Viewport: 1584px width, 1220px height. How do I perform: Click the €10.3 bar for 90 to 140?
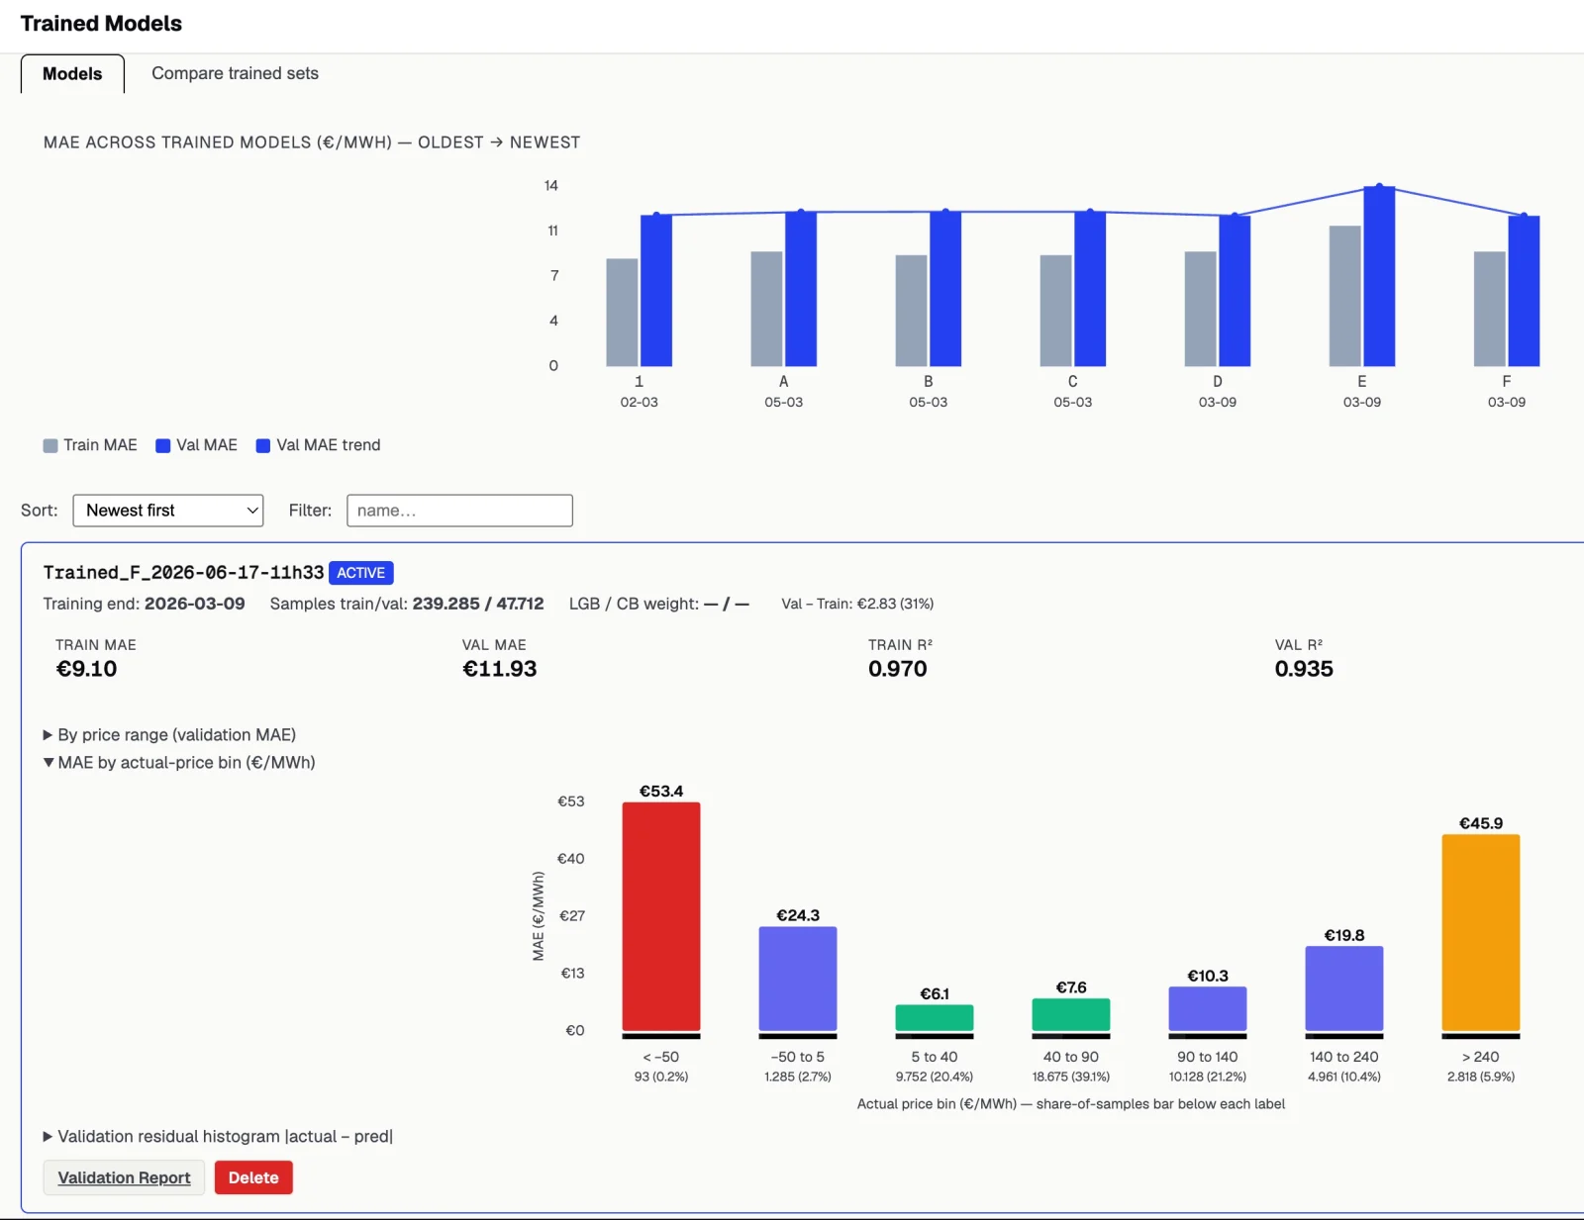(x=1208, y=1009)
